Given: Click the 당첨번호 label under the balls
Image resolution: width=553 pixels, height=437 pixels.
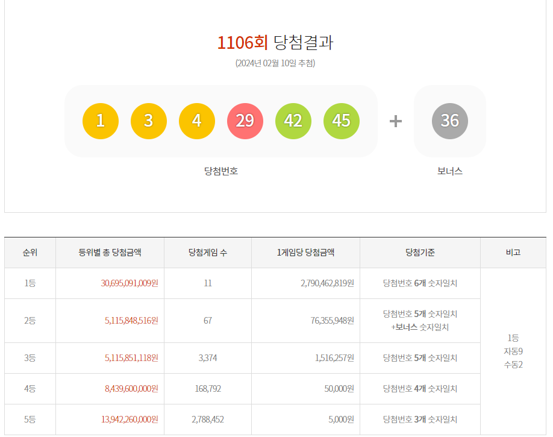Looking at the screenshot, I should [x=220, y=171].
